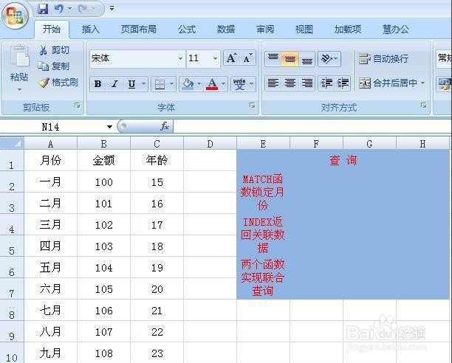The width and height of the screenshot is (452, 363).
Task: Click the 粘贴 paste clipboard icon
Action: coord(19,56)
